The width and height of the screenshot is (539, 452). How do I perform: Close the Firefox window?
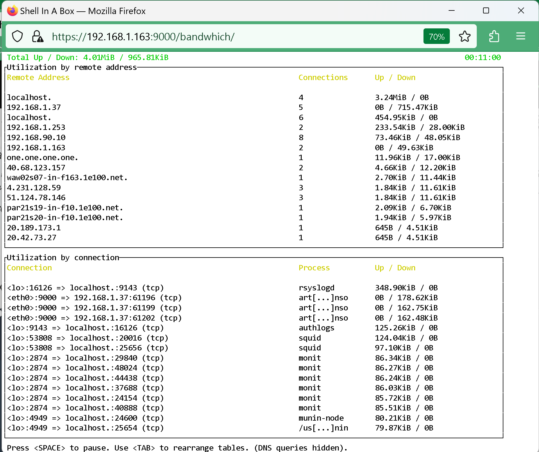pos(521,11)
